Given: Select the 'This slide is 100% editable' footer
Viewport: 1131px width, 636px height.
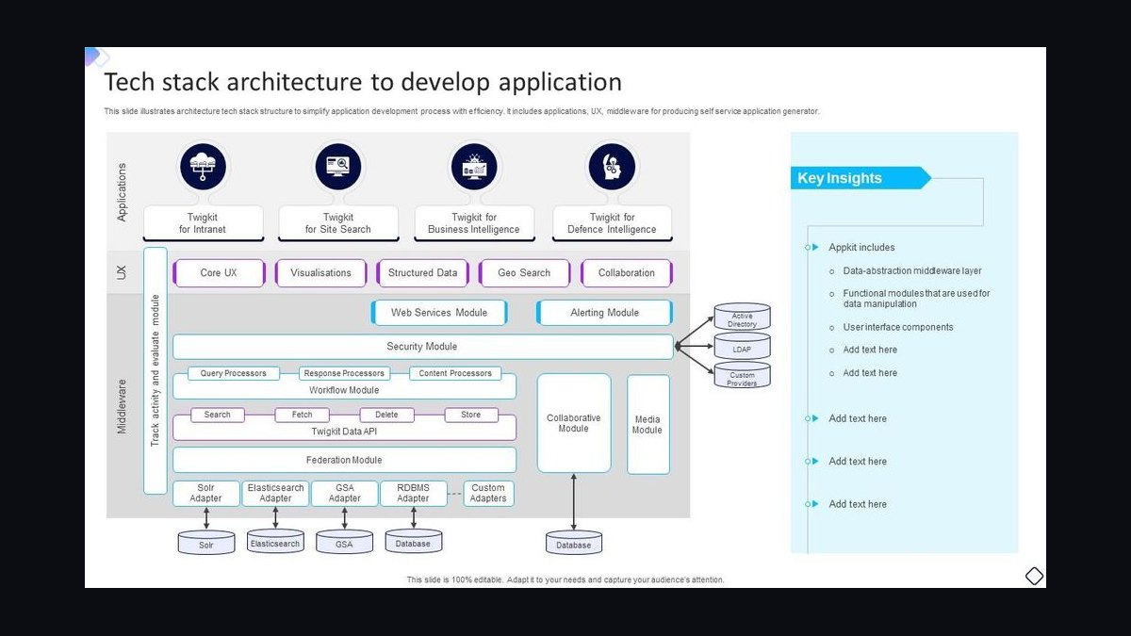Looking at the screenshot, I should [x=565, y=579].
